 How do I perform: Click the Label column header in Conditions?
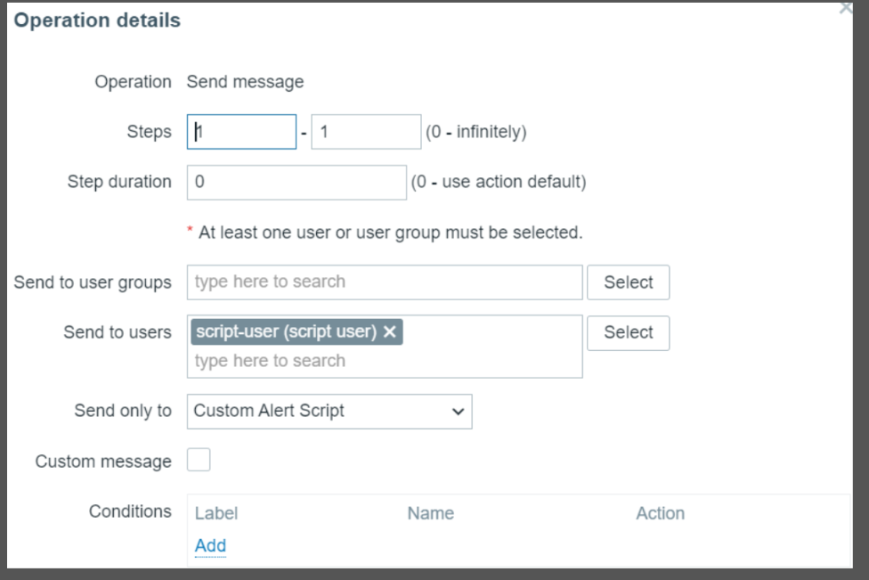(x=216, y=513)
